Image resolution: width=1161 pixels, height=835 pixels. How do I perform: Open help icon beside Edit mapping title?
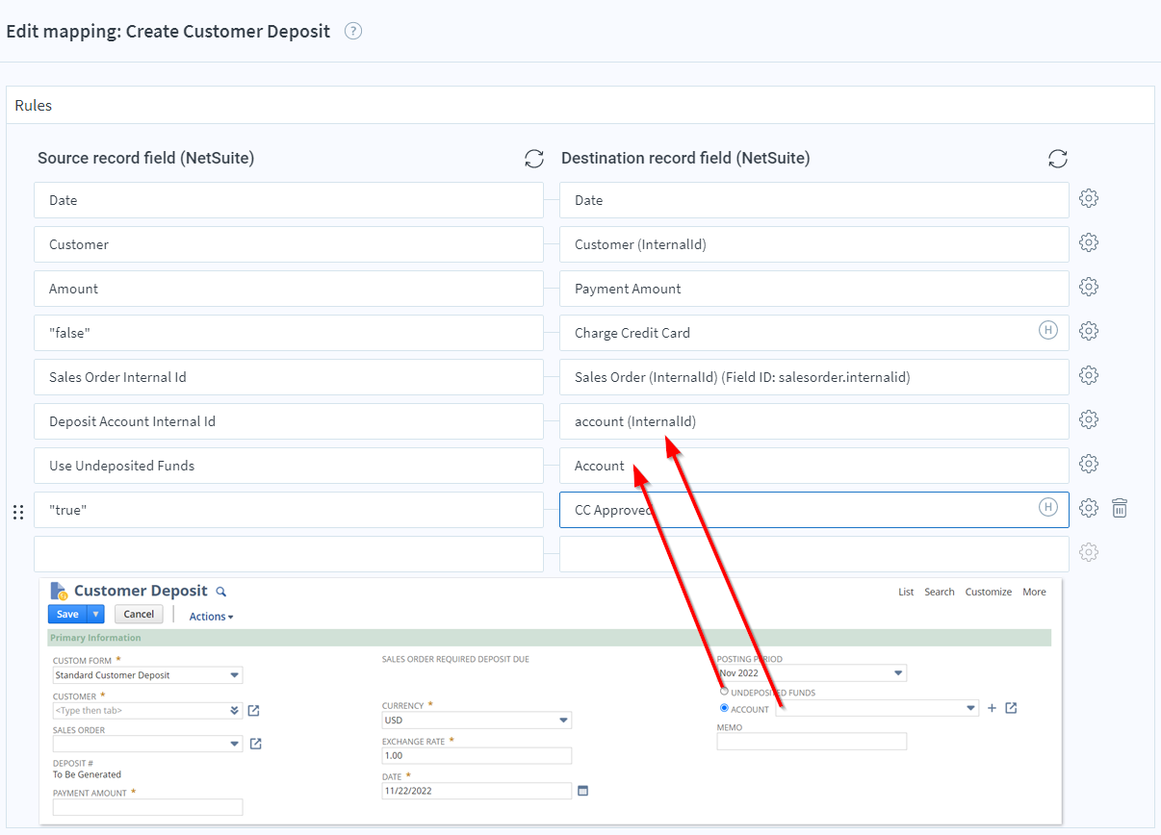click(x=353, y=31)
